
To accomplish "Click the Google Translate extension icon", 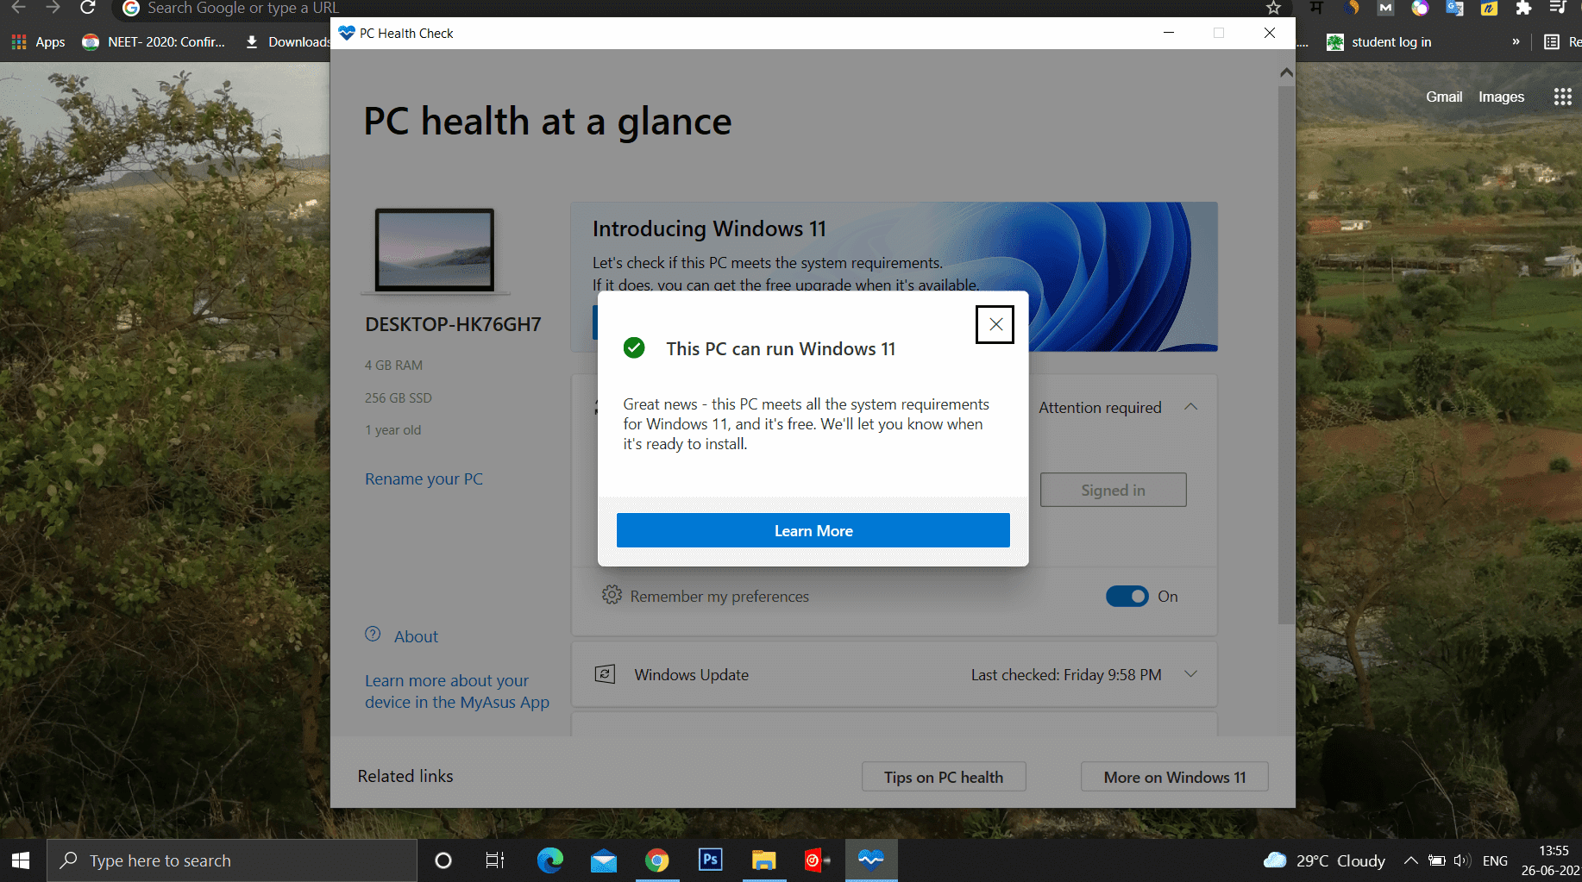I will click(1454, 8).
